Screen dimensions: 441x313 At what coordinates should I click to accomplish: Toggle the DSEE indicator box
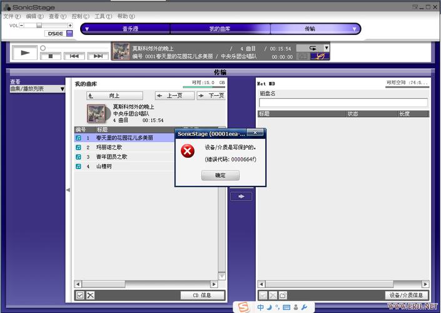(69, 34)
